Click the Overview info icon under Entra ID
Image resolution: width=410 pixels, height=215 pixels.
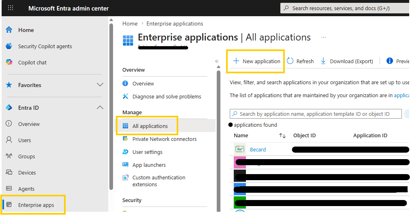pos(9,123)
